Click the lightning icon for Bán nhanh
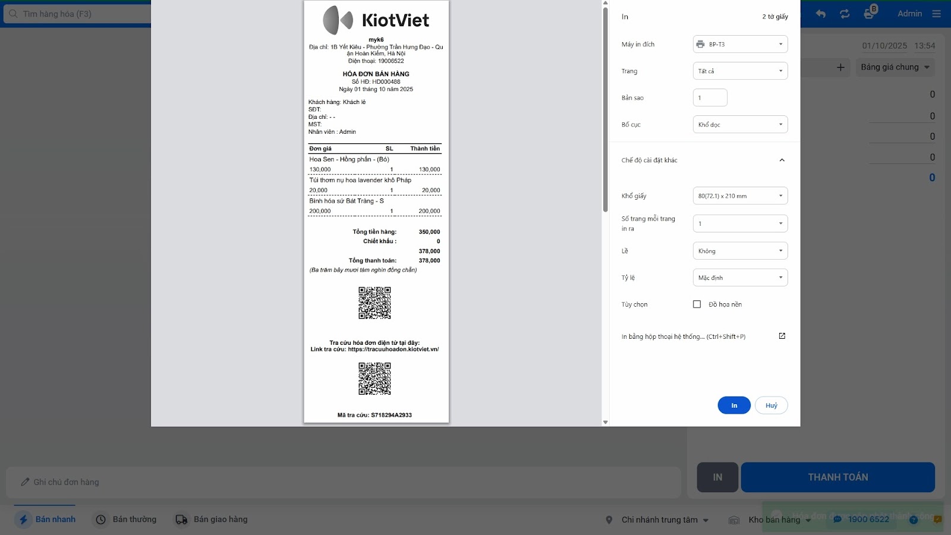The height and width of the screenshot is (535, 951). point(23,520)
